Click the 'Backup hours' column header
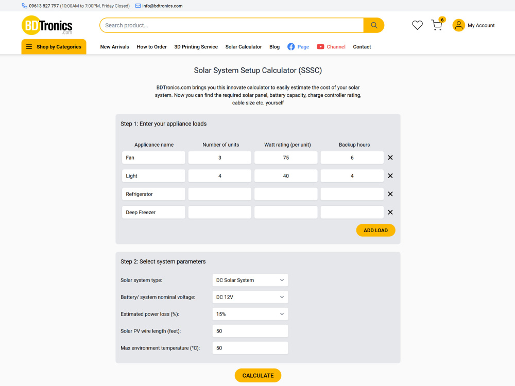515x386 pixels. point(354,145)
